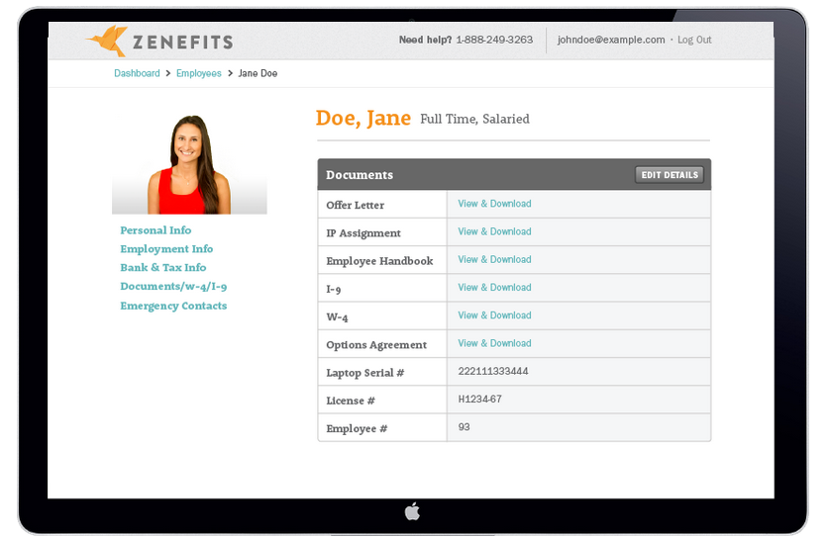Click the Zenefits hummingbird logo

[107, 41]
